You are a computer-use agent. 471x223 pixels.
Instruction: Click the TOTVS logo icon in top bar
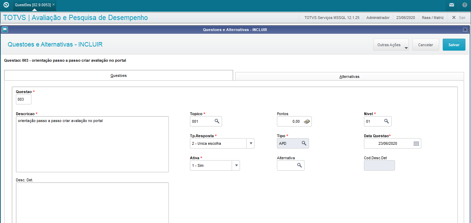[x=6, y=5]
